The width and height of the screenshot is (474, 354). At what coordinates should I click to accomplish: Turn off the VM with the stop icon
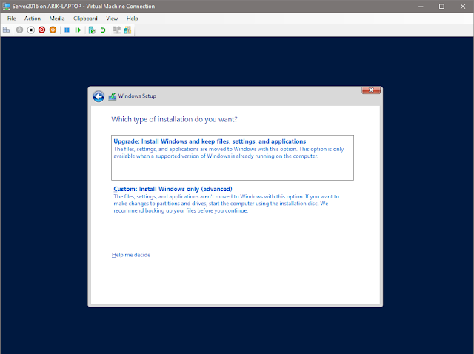31,30
